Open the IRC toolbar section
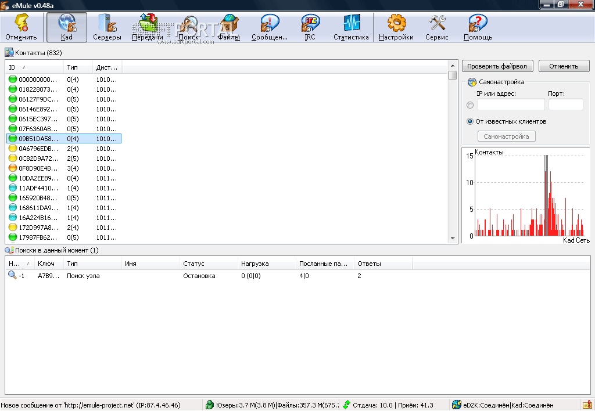 (x=310, y=27)
